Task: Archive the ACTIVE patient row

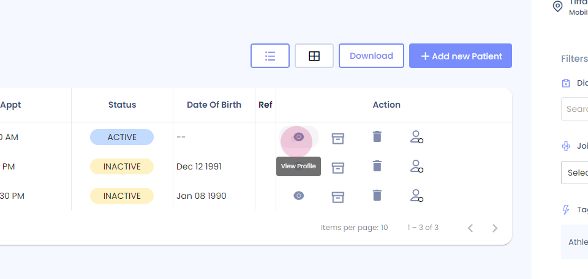Action: (x=338, y=138)
